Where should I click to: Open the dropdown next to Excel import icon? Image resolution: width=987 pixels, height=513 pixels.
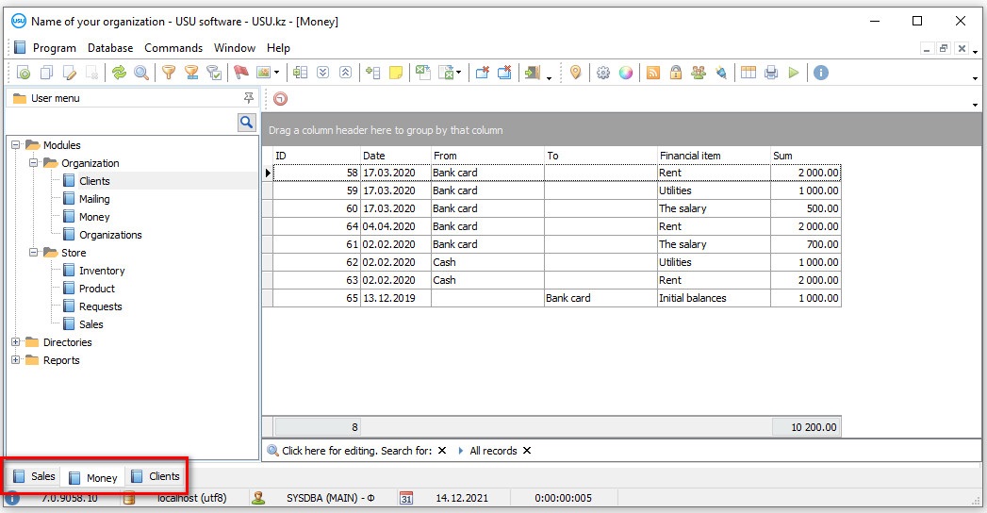458,73
